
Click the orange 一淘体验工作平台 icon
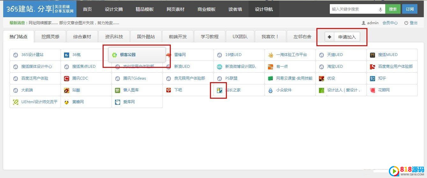pyautogui.click(x=271, y=55)
